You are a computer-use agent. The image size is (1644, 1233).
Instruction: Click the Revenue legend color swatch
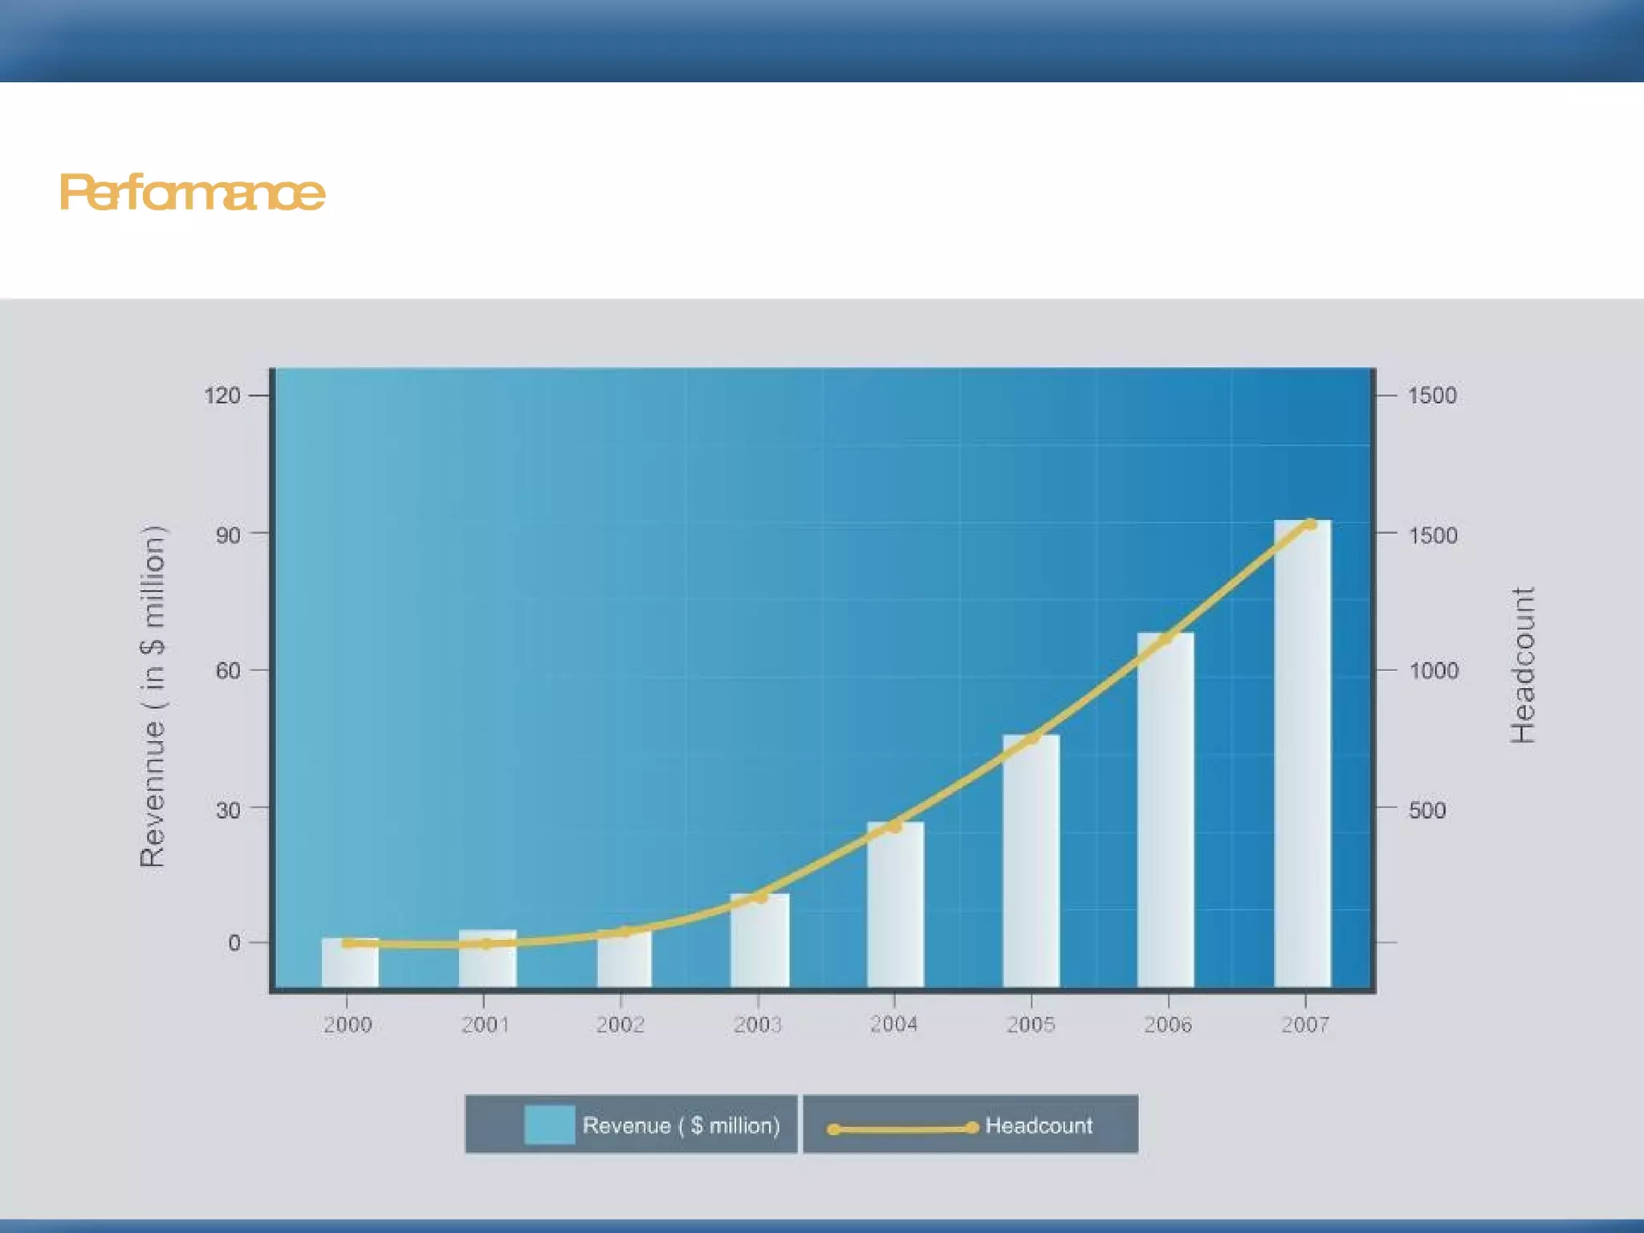(549, 1125)
